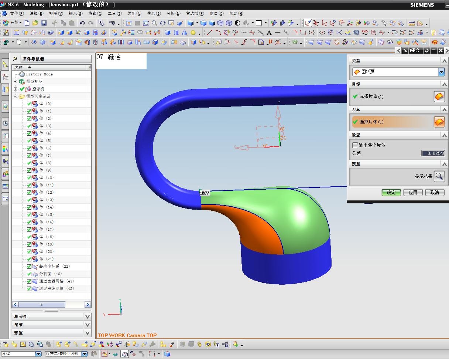
Task: Click the 确定 button
Action: pos(391,192)
